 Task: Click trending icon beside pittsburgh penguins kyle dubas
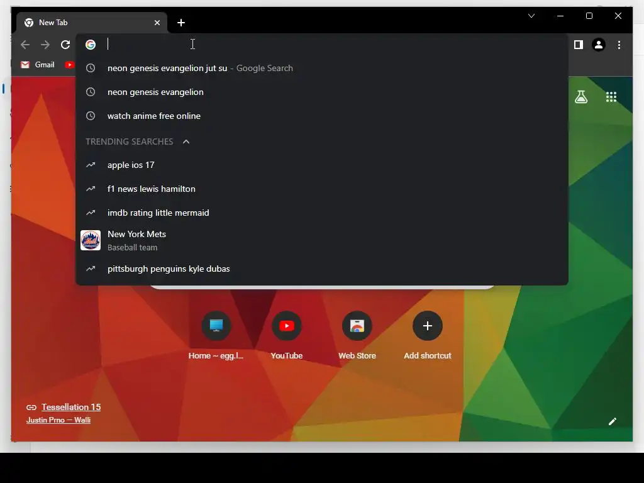(91, 269)
